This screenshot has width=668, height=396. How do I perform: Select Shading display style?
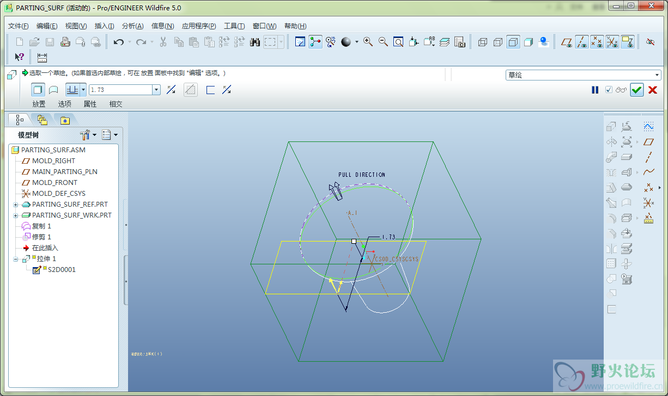(x=528, y=42)
